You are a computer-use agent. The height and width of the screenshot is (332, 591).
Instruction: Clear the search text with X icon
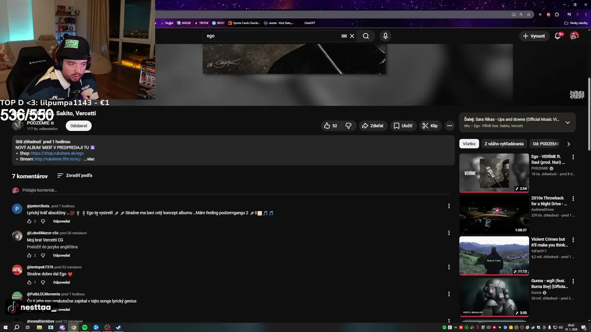pyautogui.click(x=352, y=36)
